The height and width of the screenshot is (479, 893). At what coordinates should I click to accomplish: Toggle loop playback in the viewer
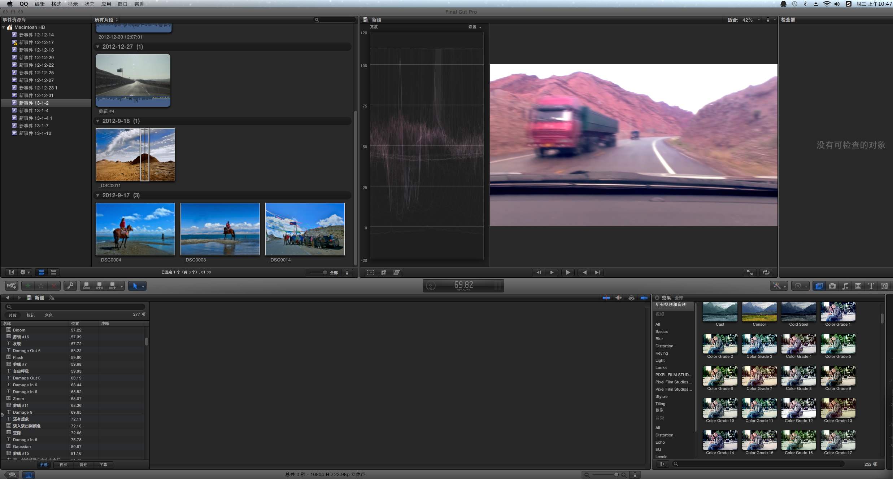[x=766, y=272]
